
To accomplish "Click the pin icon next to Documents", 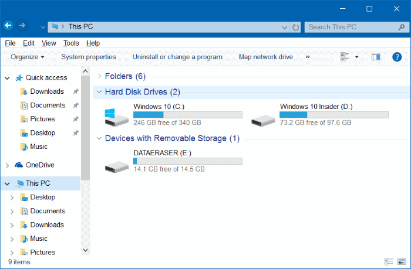I will click(76, 105).
